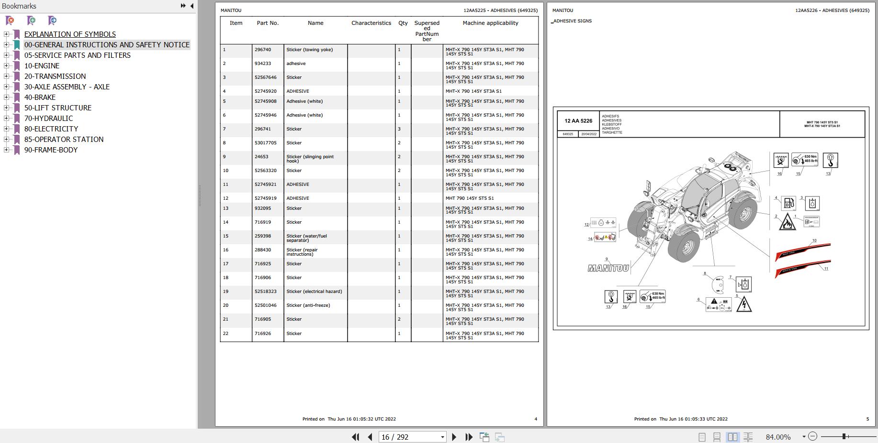This screenshot has width=878, height=443.
Task: Select the 40-BRAKE bookmark
Action: click(40, 97)
